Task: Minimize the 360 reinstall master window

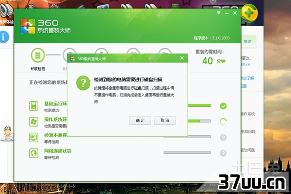Action: 226,13
